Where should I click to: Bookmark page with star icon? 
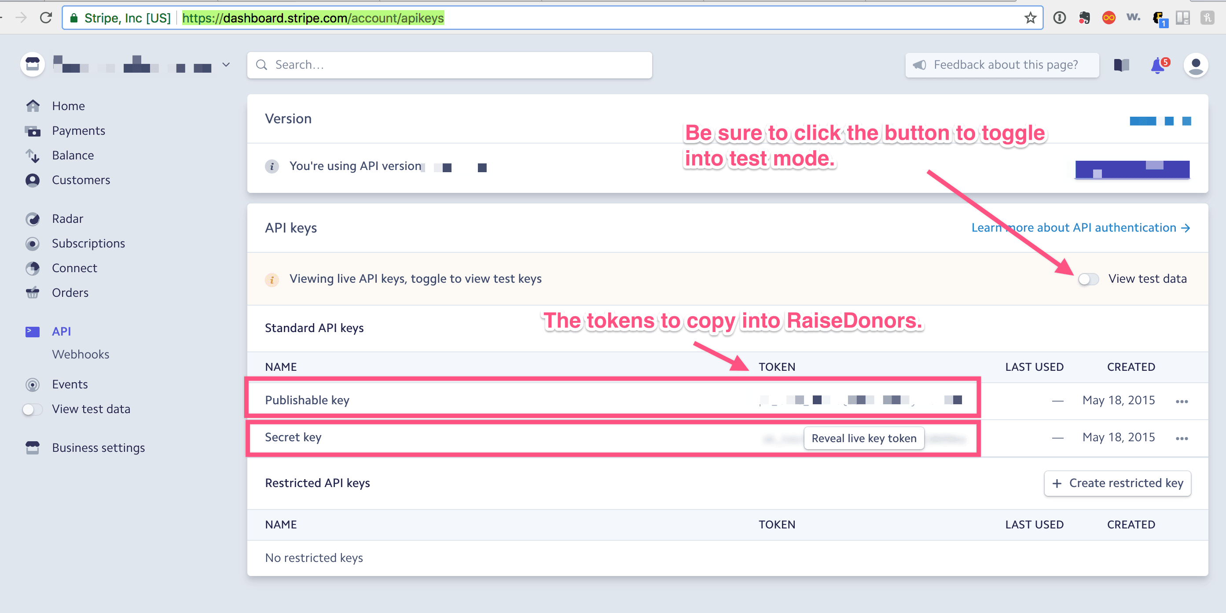click(x=1030, y=18)
